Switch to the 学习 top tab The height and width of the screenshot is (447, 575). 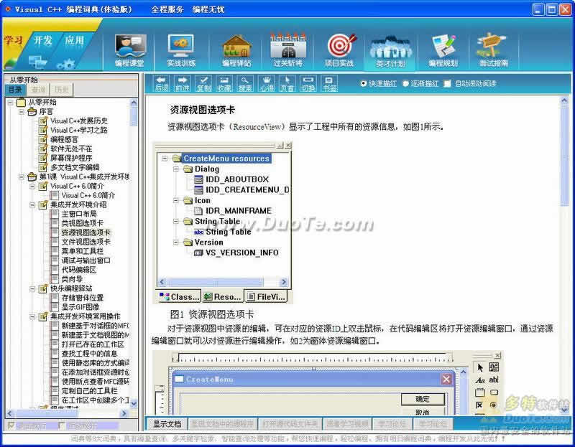click(14, 40)
